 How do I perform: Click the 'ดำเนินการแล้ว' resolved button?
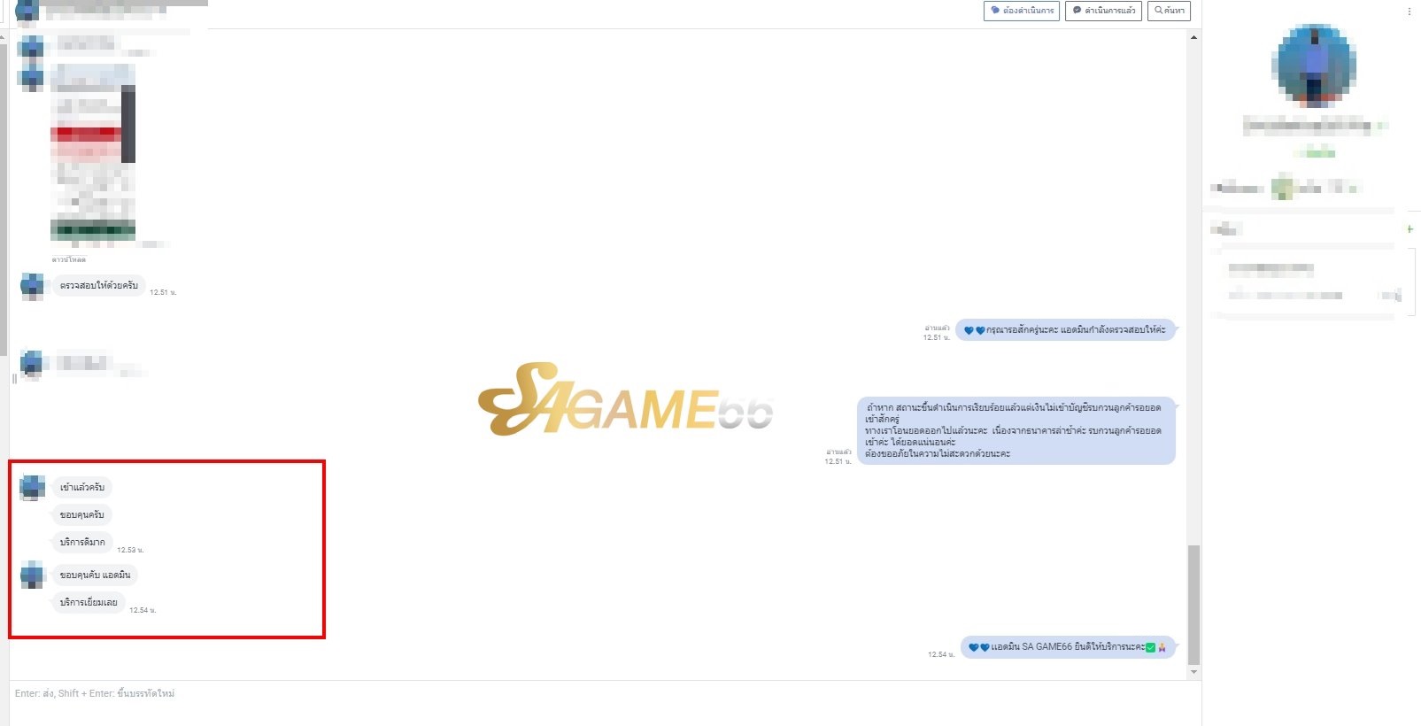pyautogui.click(x=1103, y=11)
